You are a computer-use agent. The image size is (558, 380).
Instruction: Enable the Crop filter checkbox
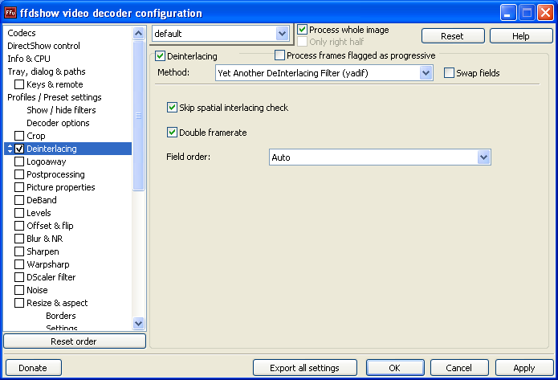tap(19, 136)
